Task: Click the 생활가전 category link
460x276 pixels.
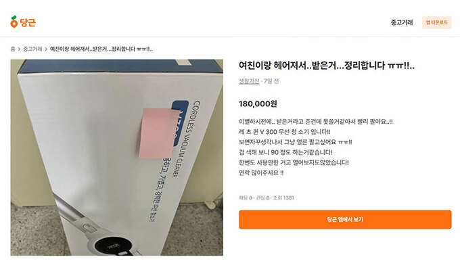Action: pyautogui.click(x=249, y=81)
